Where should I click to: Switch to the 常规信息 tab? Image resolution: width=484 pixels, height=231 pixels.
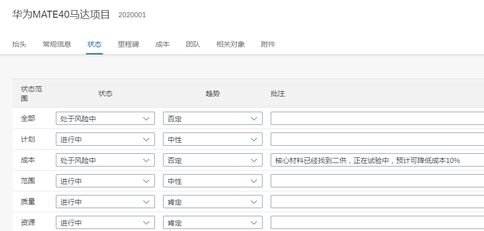click(x=57, y=44)
